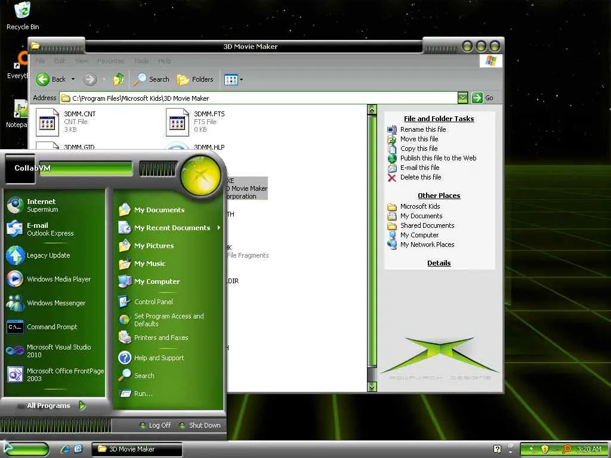Click Rename this file link
611x458 pixels.
pyautogui.click(x=423, y=129)
